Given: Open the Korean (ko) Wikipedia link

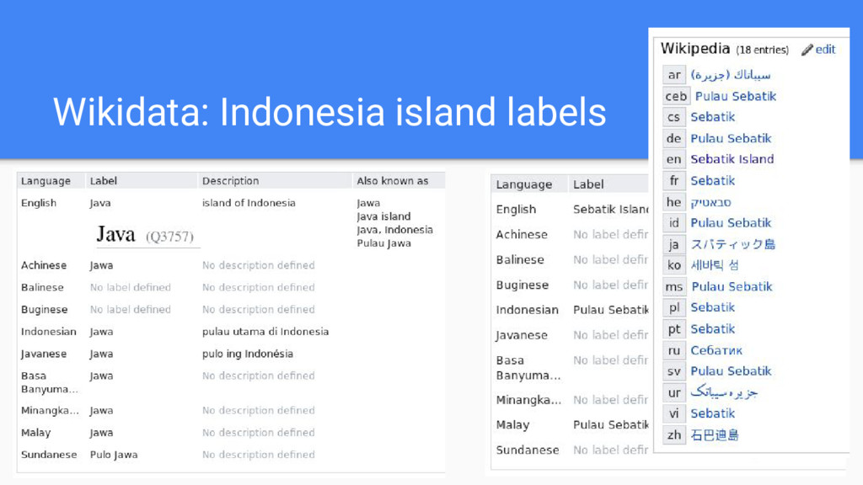Looking at the screenshot, I should [x=715, y=265].
